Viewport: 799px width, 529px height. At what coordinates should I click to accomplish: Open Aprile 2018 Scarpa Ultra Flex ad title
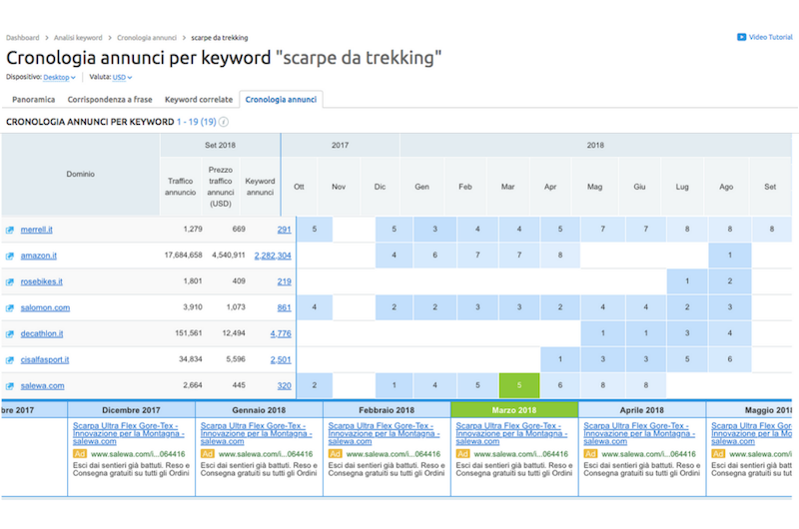point(639,433)
